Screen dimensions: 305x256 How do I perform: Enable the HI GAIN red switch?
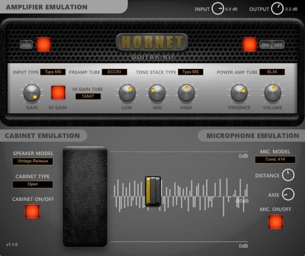click(58, 93)
